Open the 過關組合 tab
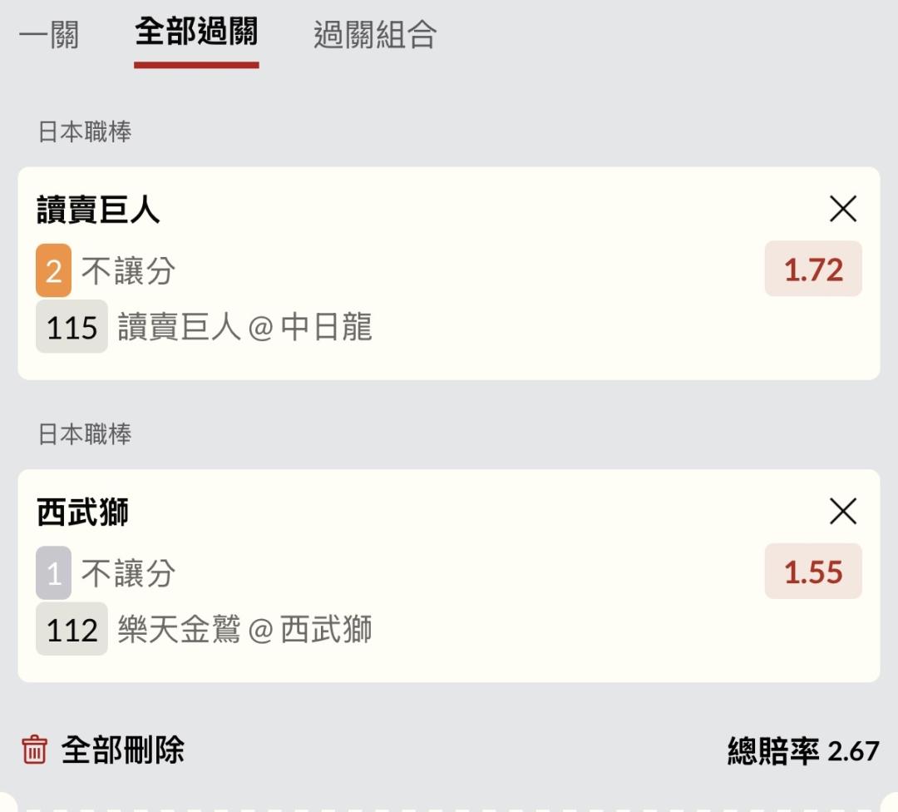This screenshot has height=812, width=898. (375, 34)
